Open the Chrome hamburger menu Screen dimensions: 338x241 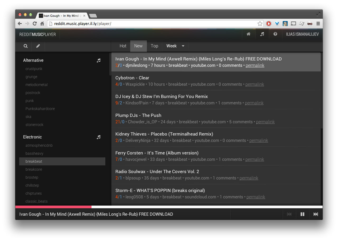(318, 24)
